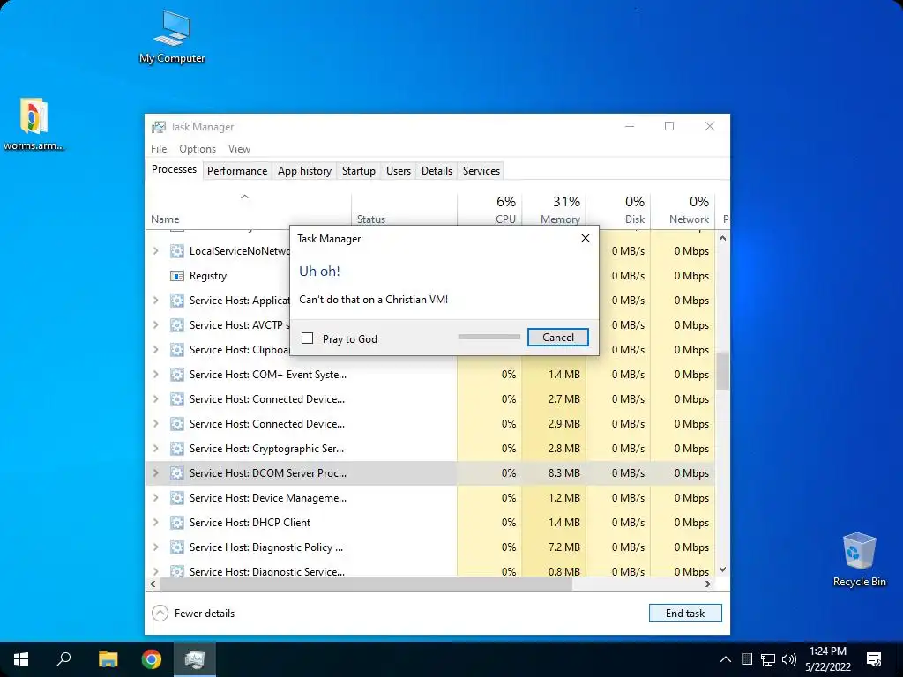
Task: Click the Task Manager title bar icon
Action: point(158,127)
